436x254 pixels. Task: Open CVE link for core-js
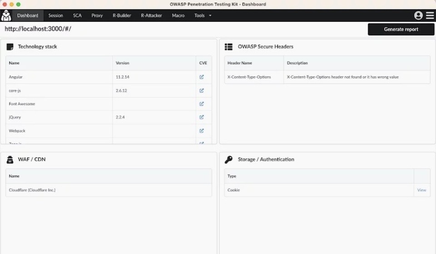202,91
